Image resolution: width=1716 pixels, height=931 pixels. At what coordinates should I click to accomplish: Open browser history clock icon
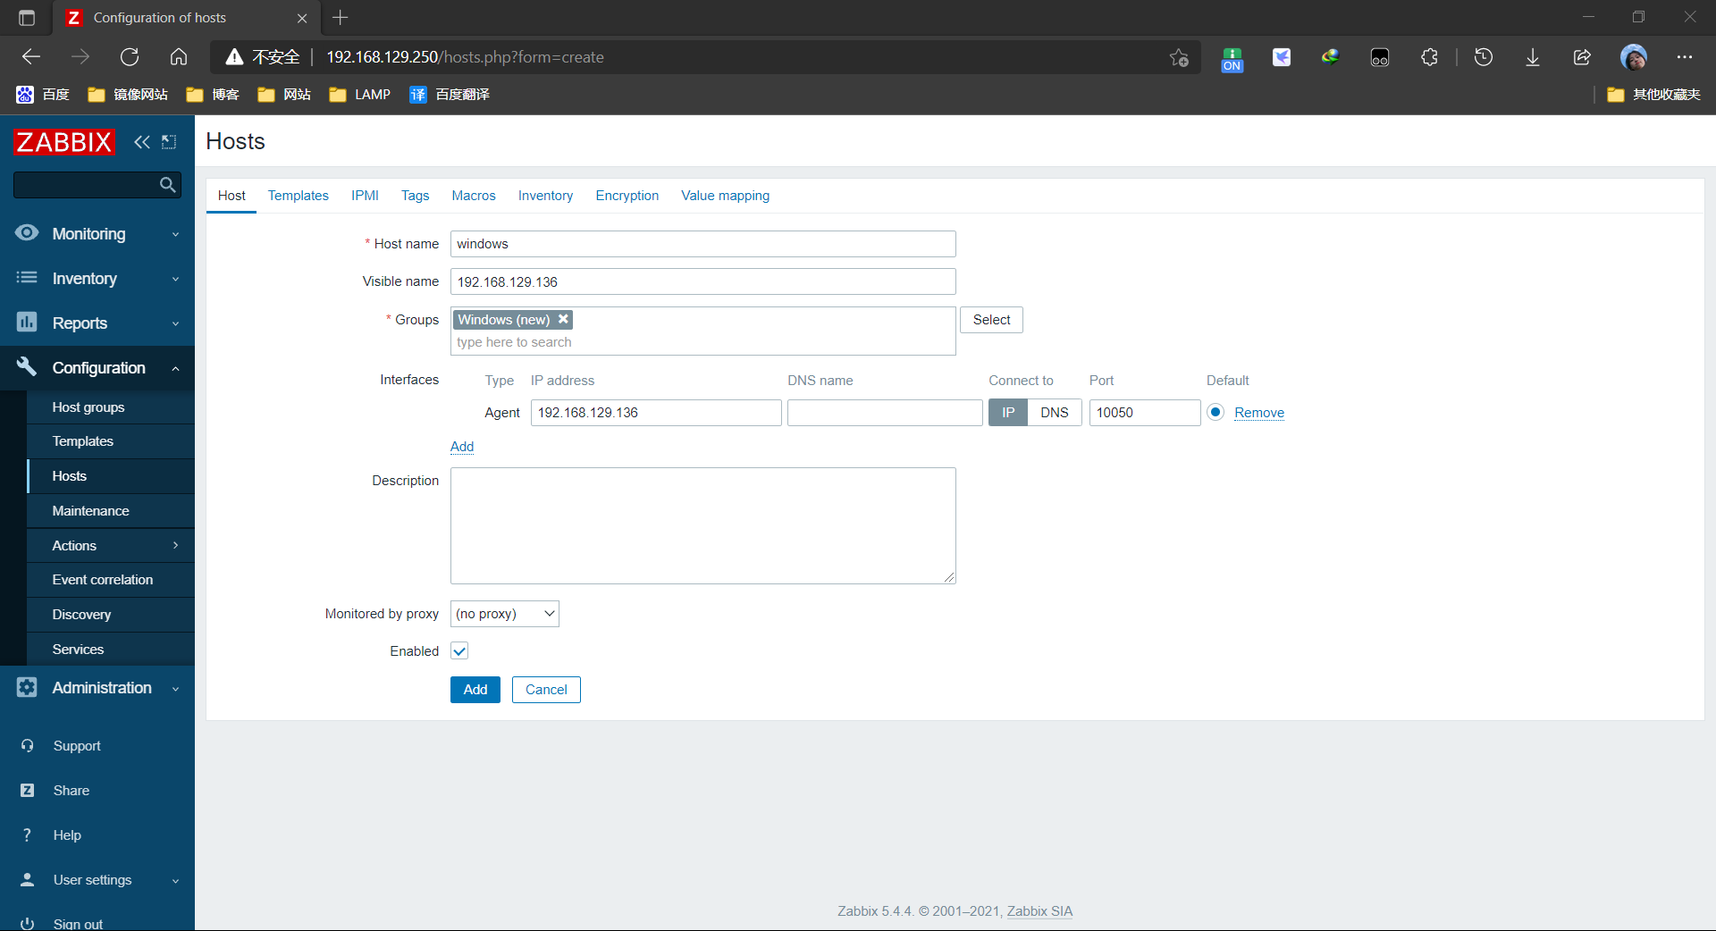(1484, 57)
